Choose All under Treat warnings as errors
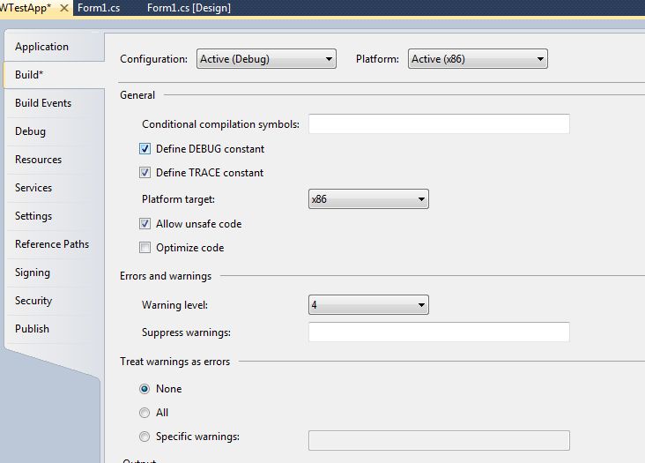 (145, 413)
